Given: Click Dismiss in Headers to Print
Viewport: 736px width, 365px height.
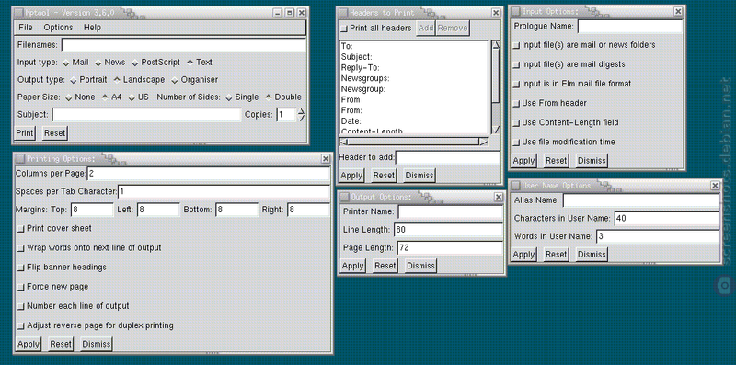Looking at the screenshot, I should coord(420,176).
